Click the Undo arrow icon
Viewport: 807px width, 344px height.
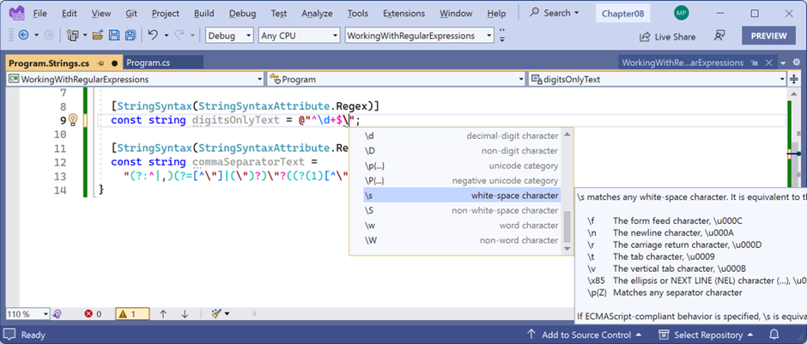click(153, 36)
